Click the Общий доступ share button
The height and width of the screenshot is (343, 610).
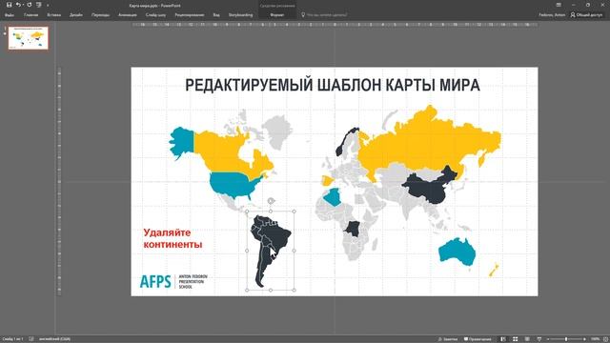click(586, 15)
